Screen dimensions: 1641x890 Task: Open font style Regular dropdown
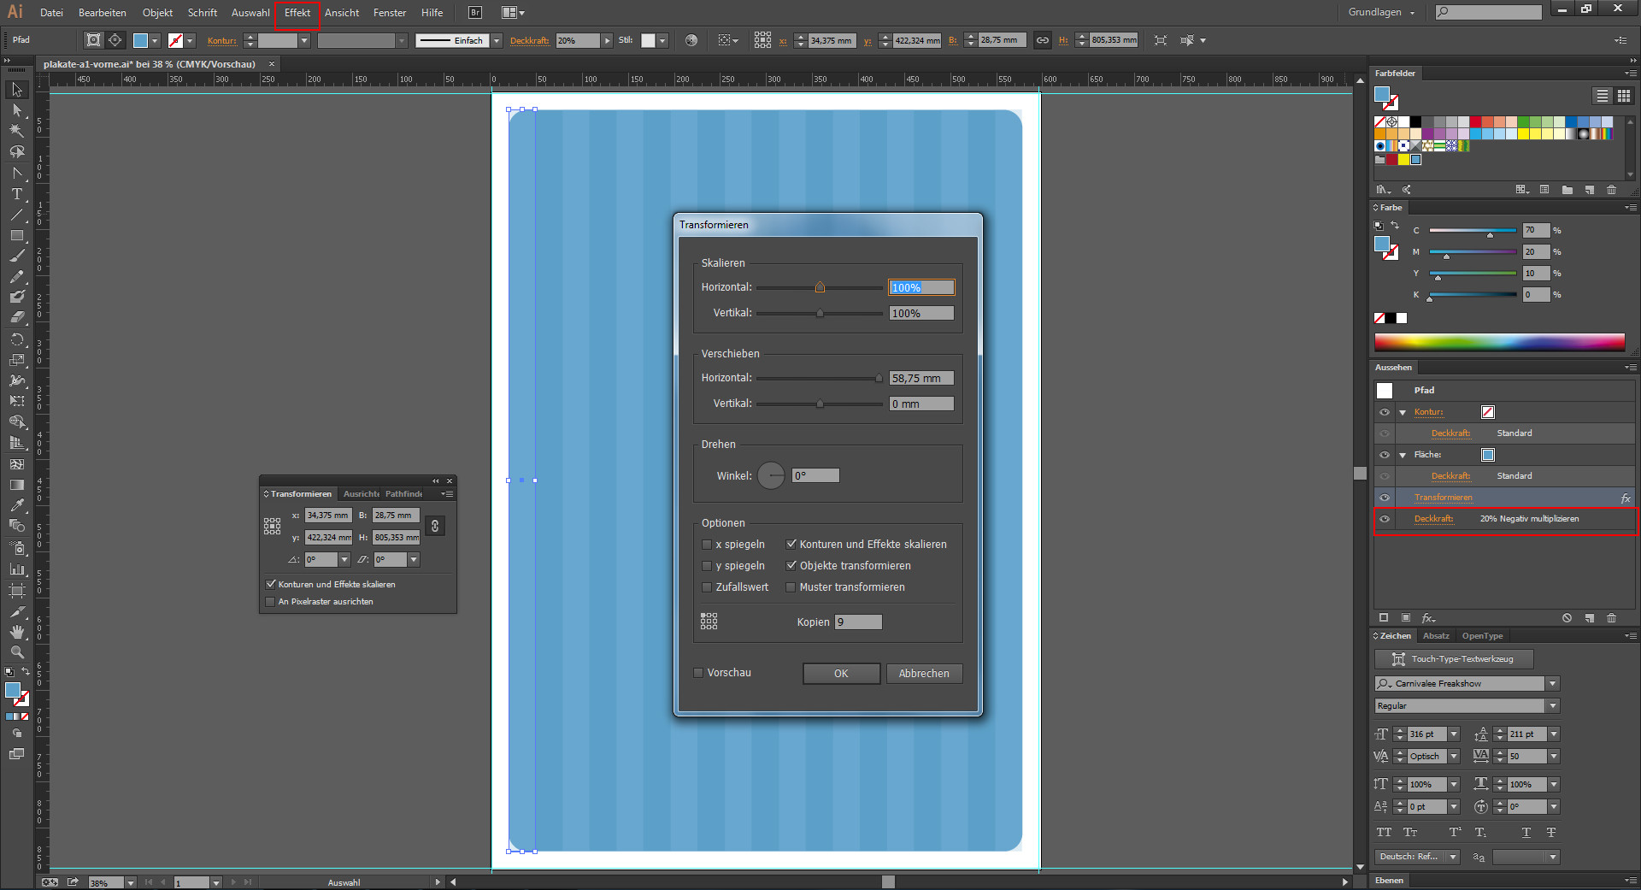pyautogui.click(x=1553, y=706)
